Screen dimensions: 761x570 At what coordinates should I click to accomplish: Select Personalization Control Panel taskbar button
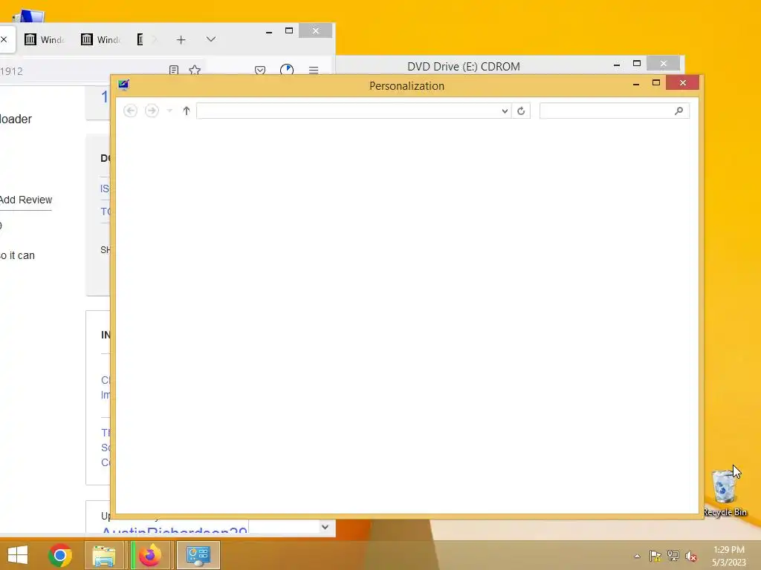[198, 555]
